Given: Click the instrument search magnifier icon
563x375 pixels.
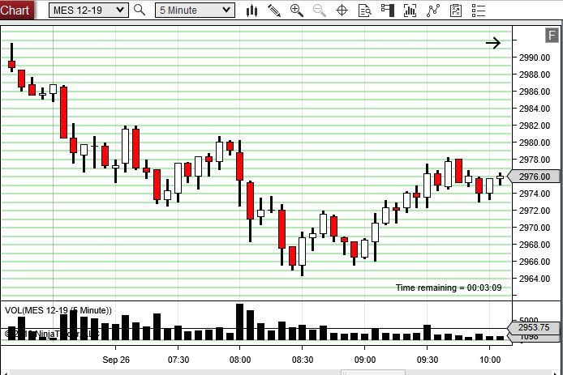Looking at the screenshot, I should coord(140,10).
